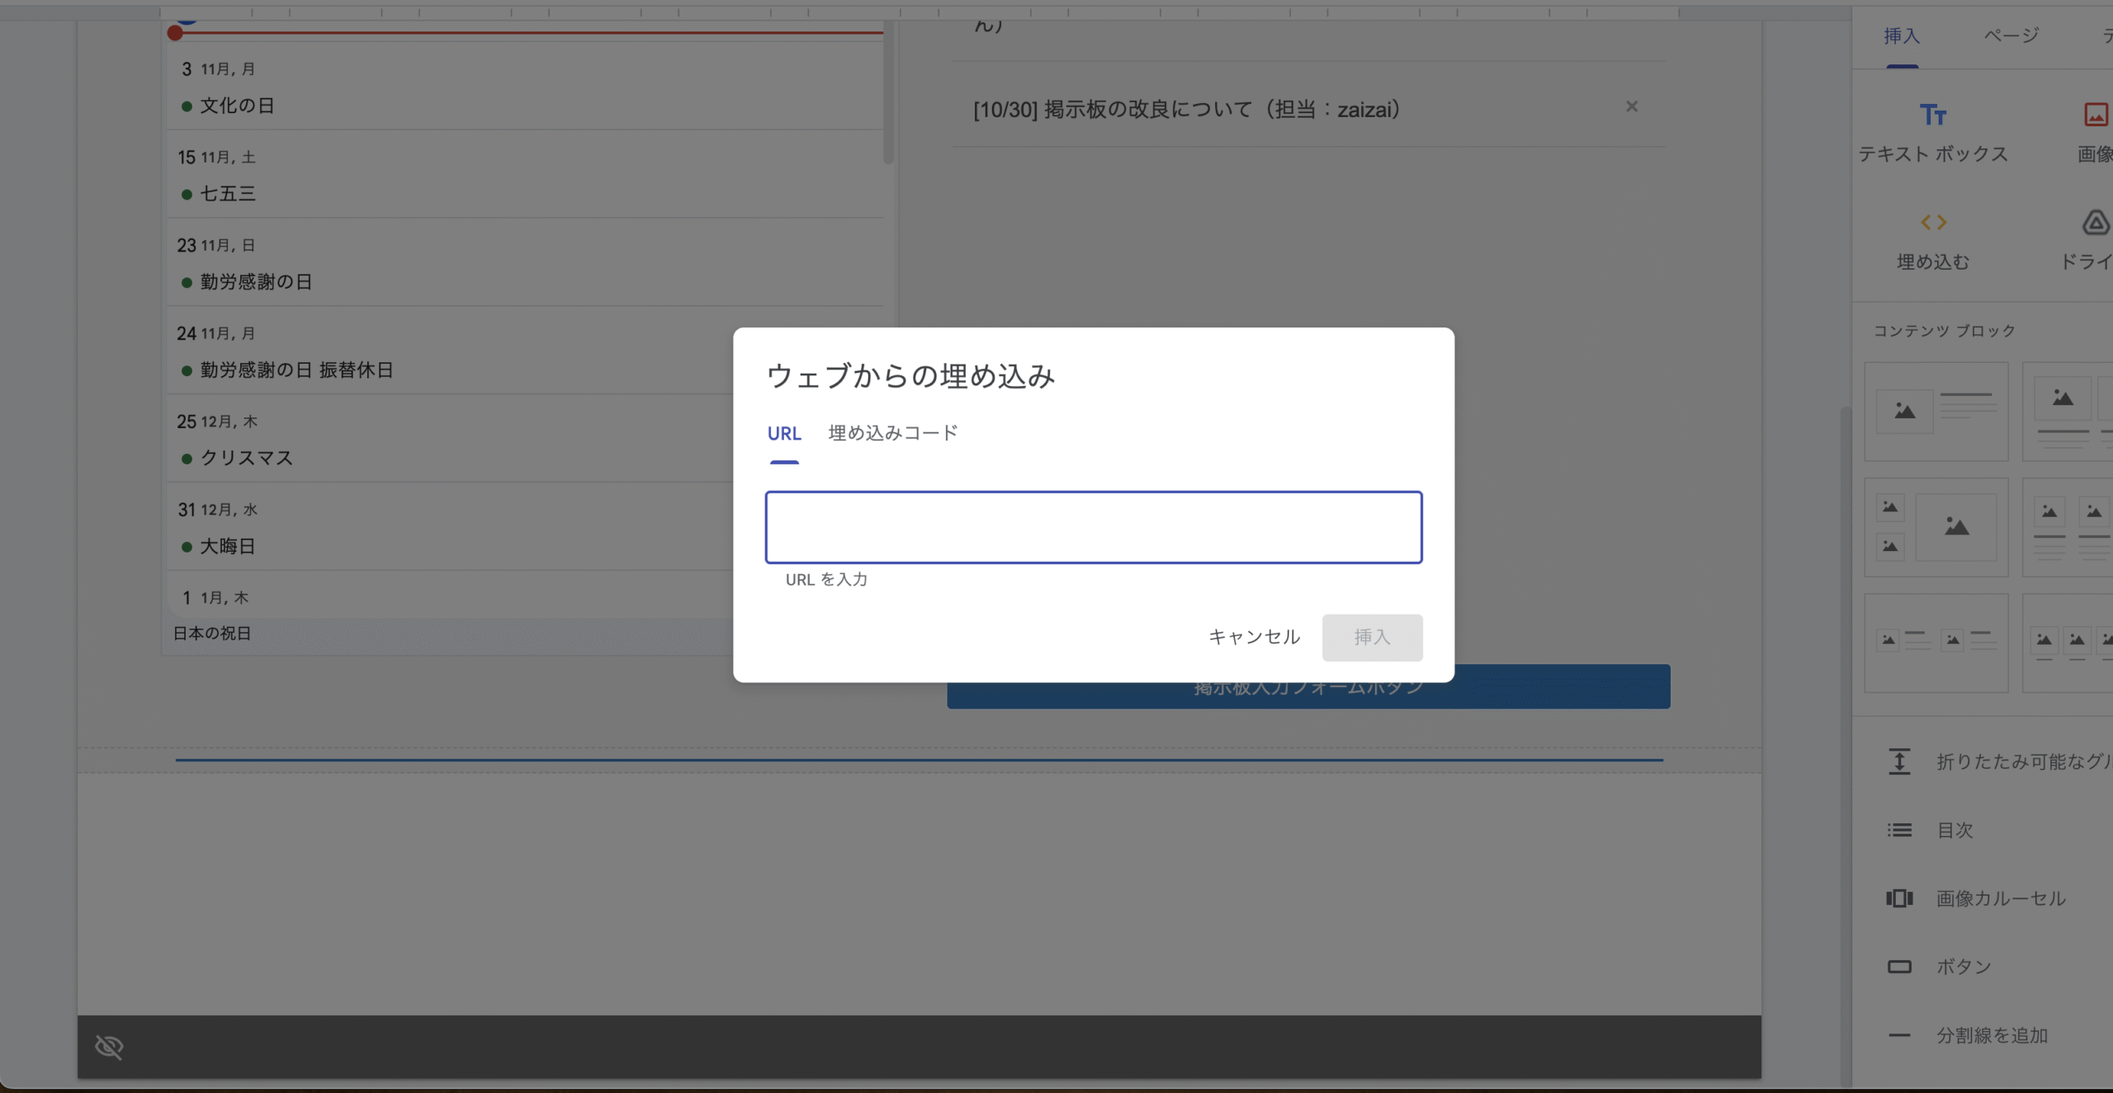This screenshot has height=1093, width=2113.
Task: Toggle the hidden content visibility eye icon
Action: [x=110, y=1047]
